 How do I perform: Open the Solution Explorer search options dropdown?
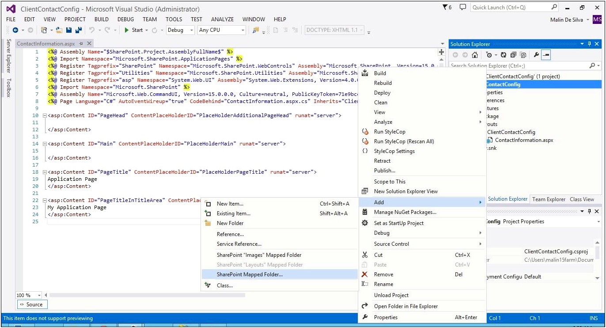click(x=598, y=65)
